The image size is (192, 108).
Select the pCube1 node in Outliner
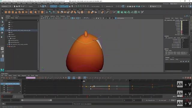click(12, 34)
